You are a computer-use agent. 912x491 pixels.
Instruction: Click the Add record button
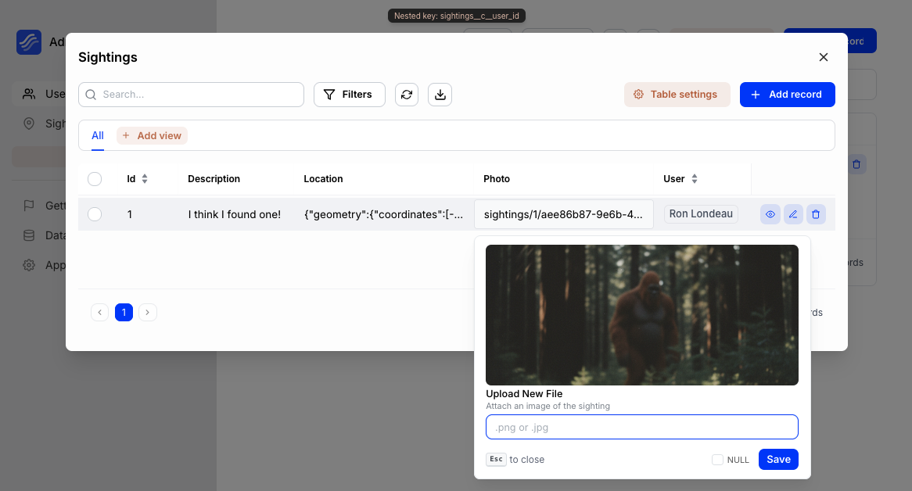click(x=787, y=94)
